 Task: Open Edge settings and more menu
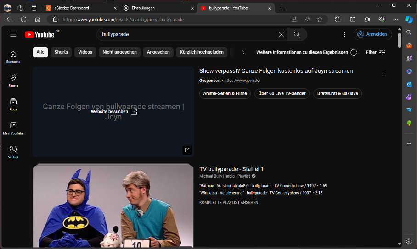[x=395, y=19]
